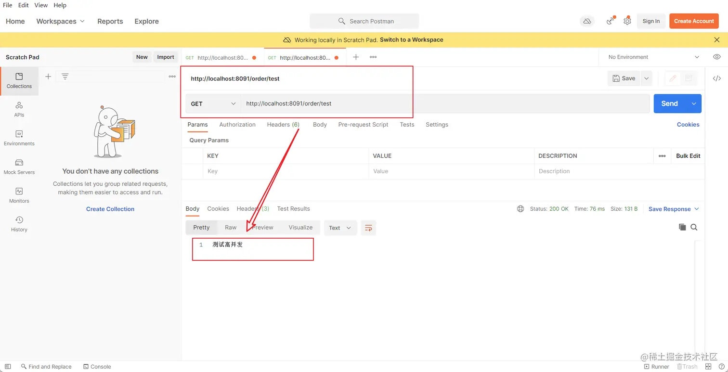Viewport: 728px width, 372px height.
Task: Open collections panel three-dot options
Action: pos(172,77)
